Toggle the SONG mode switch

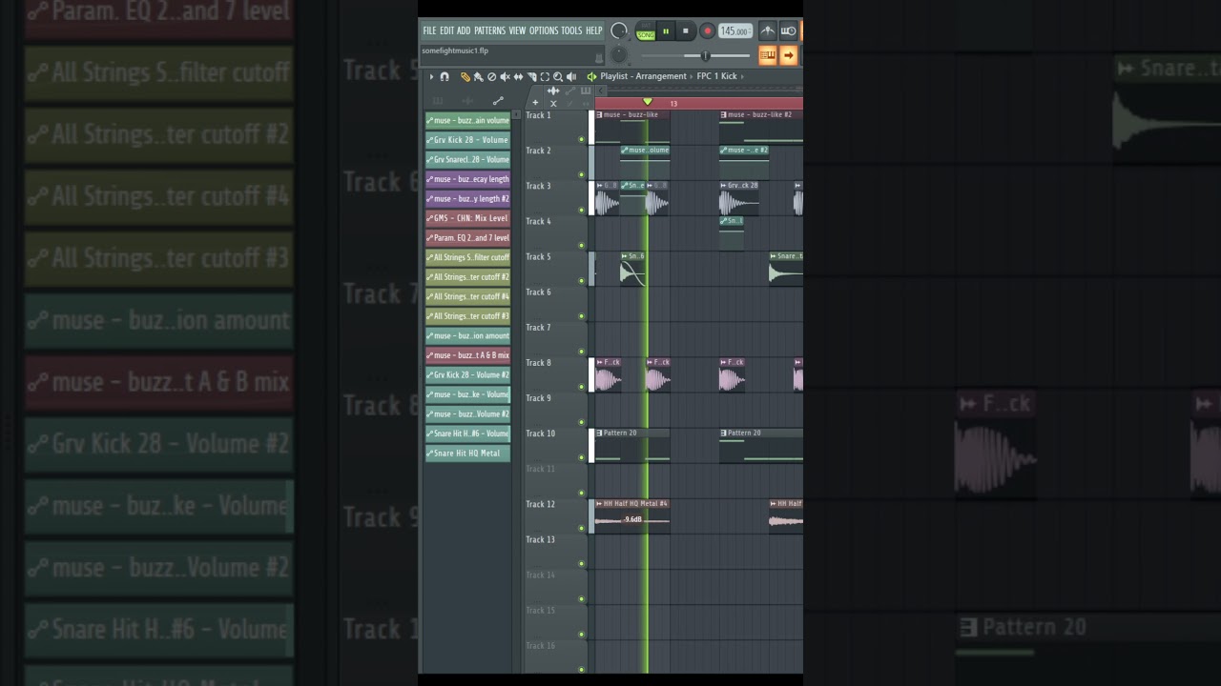[x=646, y=34]
